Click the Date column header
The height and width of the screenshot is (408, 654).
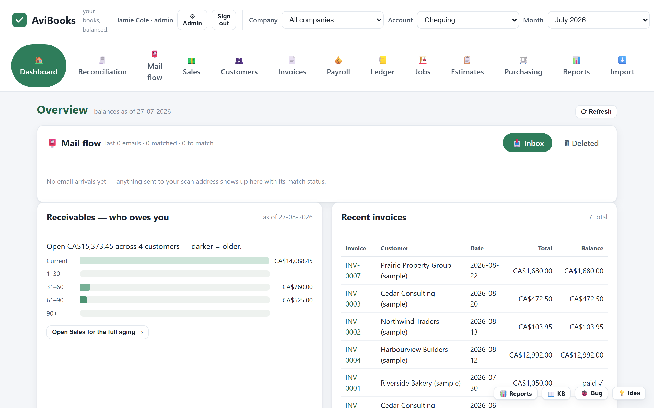click(x=477, y=248)
